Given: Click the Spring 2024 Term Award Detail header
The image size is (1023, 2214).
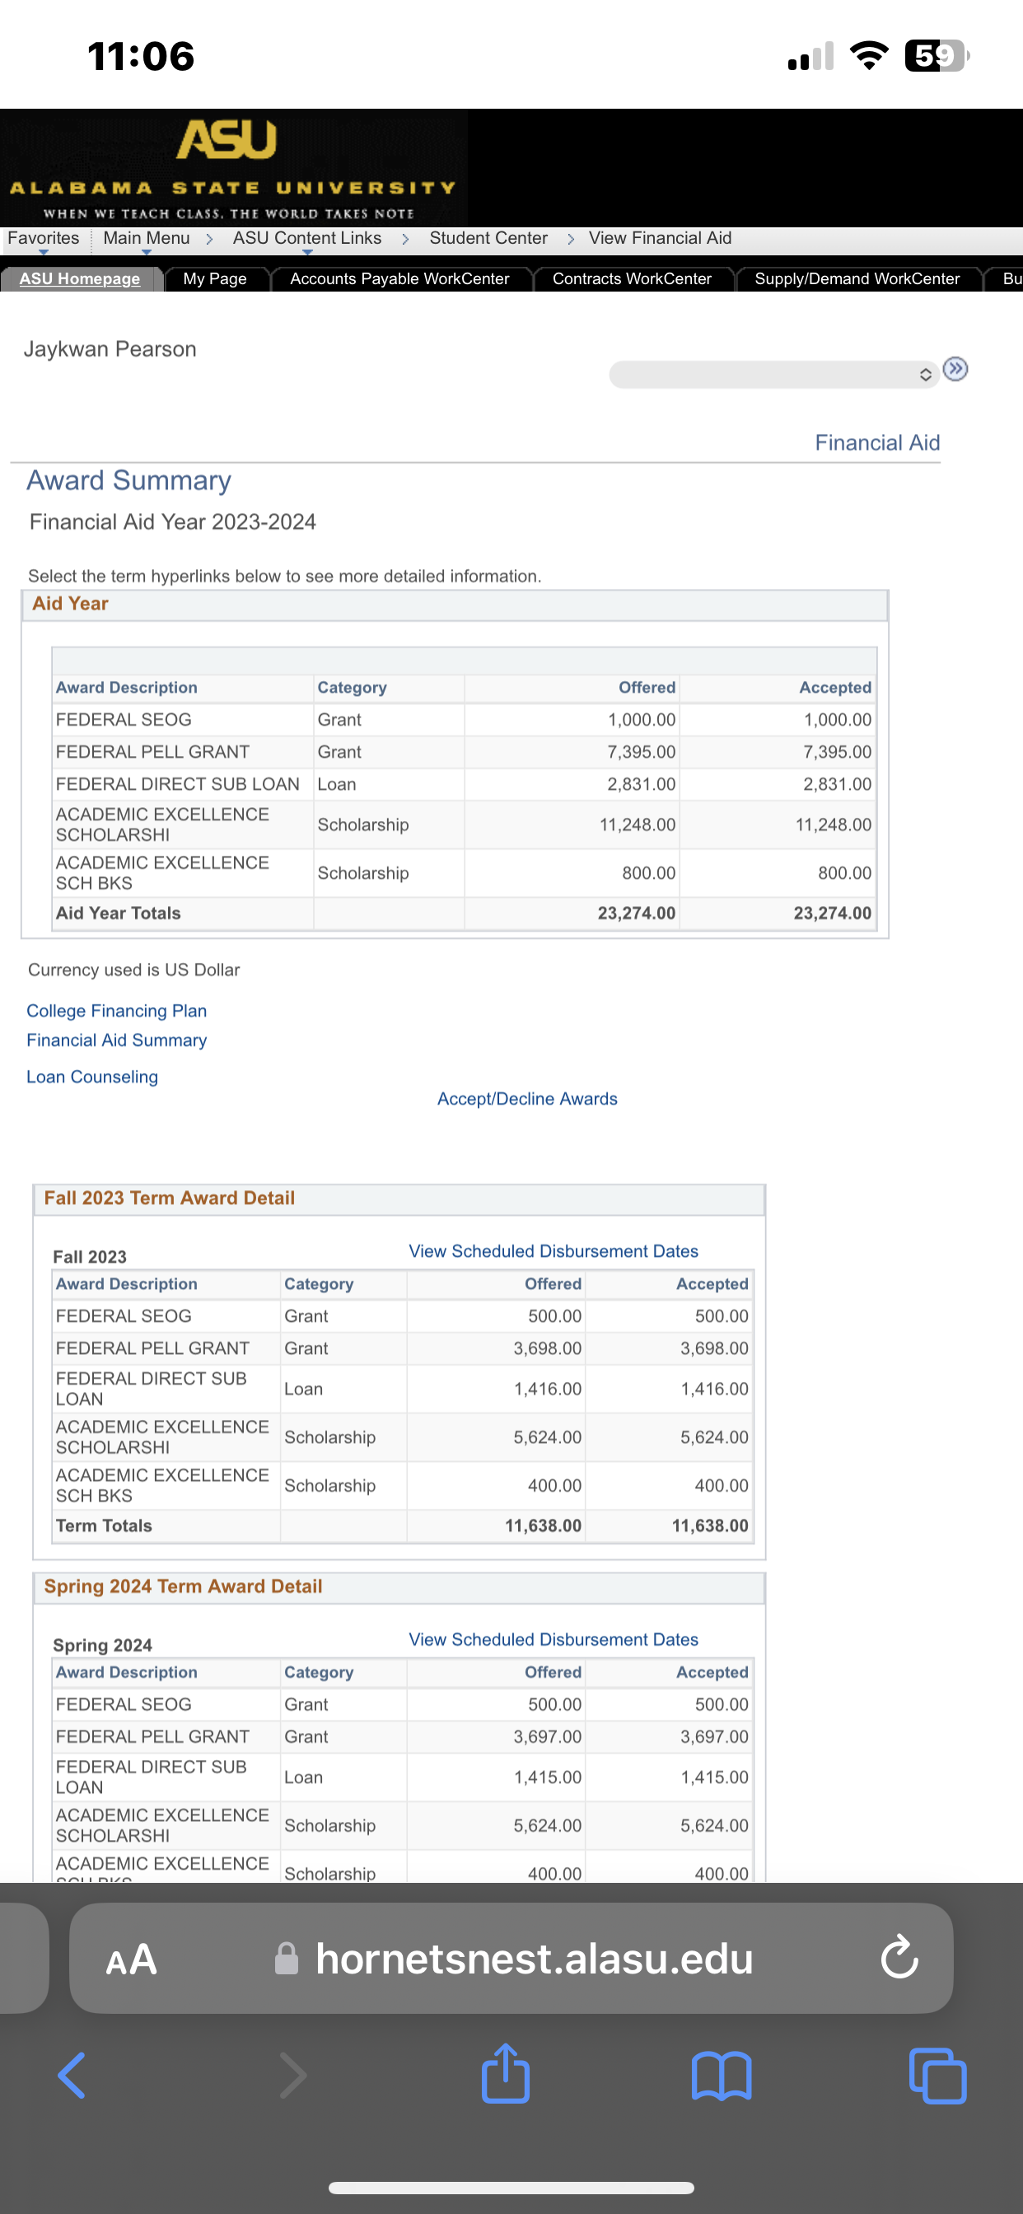Looking at the screenshot, I should (x=399, y=1587).
